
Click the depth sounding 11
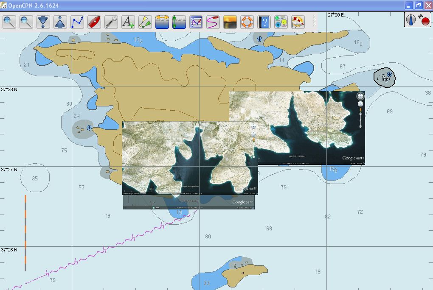[281, 60]
